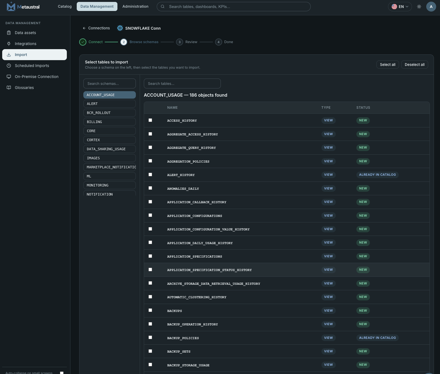Viewport: 440px width, 374px height.
Task: Select the CORTEX schema
Action: (109, 140)
